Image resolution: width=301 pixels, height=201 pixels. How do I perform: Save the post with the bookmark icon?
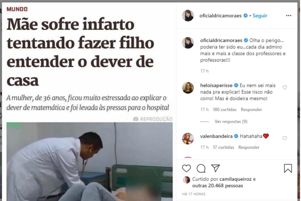288,168
